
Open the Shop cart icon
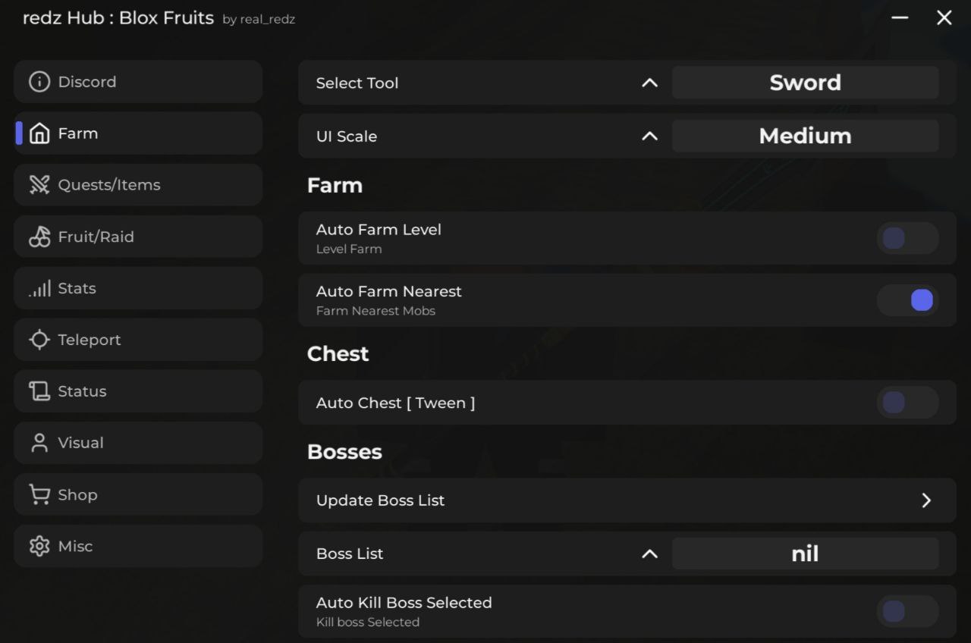39,494
